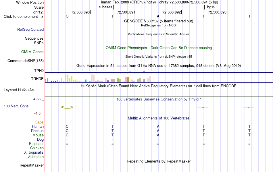Click the 'Layered H3K27Ac' track label
The height and width of the screenshot is (172, 273).
(x=19, y=90)
